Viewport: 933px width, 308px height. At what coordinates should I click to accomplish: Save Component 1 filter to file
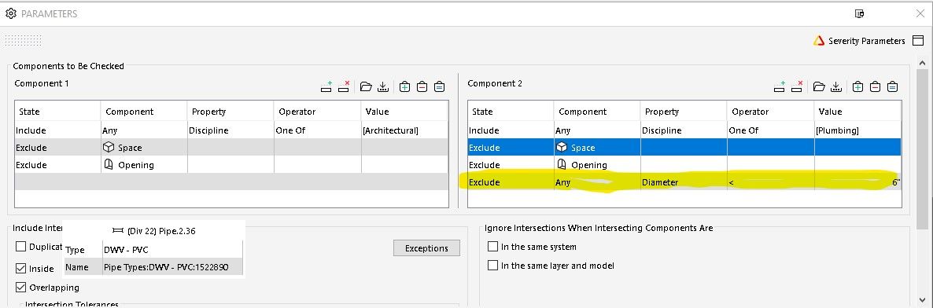pyautogui.click(x=383, y=86)
